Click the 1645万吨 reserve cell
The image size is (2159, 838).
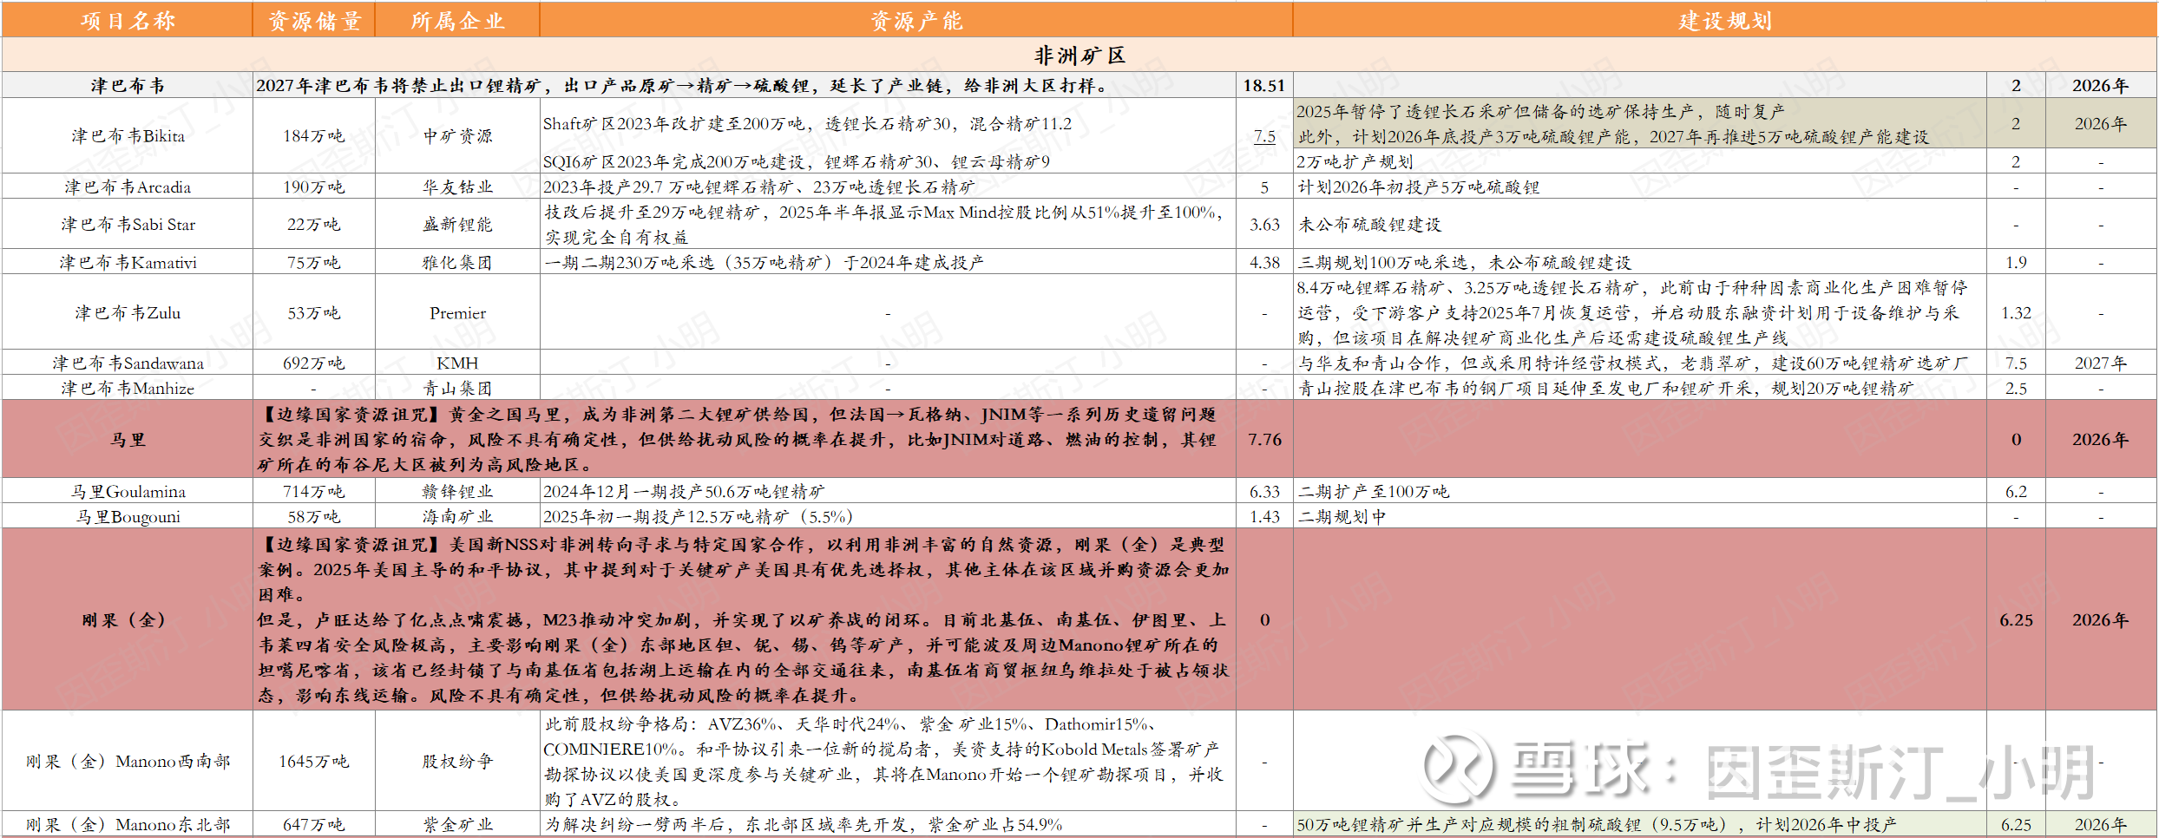pos(314,761)
